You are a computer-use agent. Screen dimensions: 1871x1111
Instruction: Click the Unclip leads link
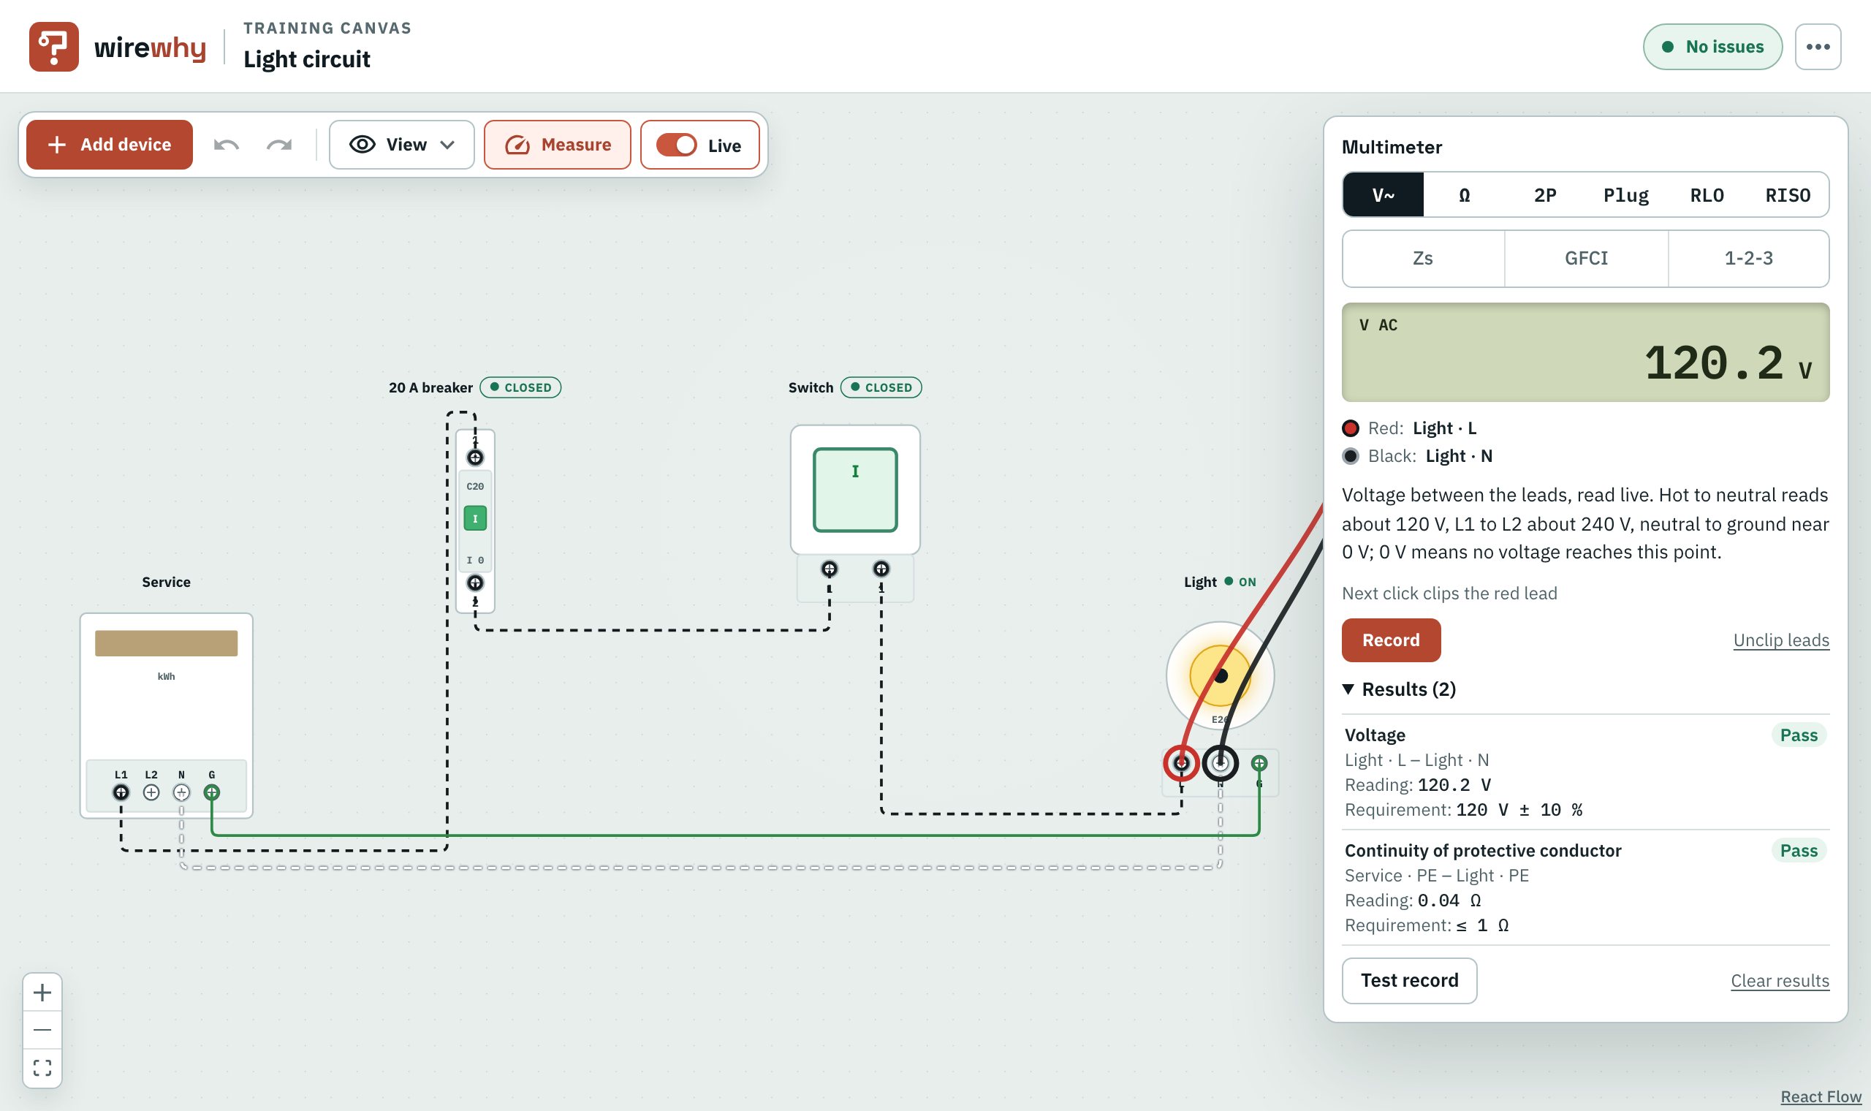[x=1780, y=640]
